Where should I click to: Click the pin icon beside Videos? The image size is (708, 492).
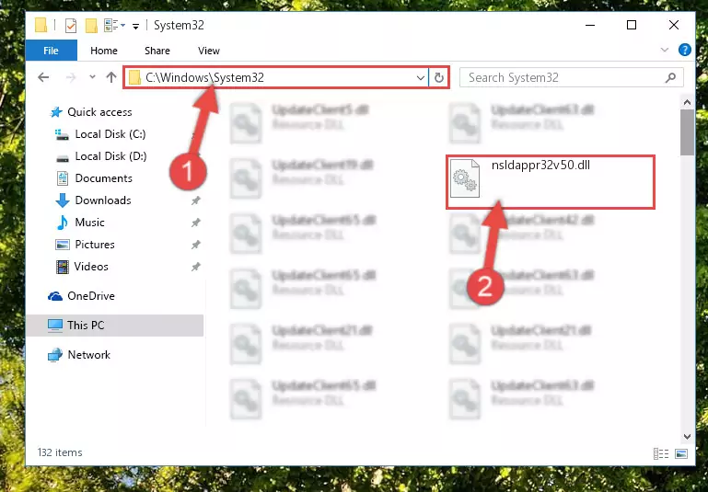pyautogui.click(x=195, y=267)
